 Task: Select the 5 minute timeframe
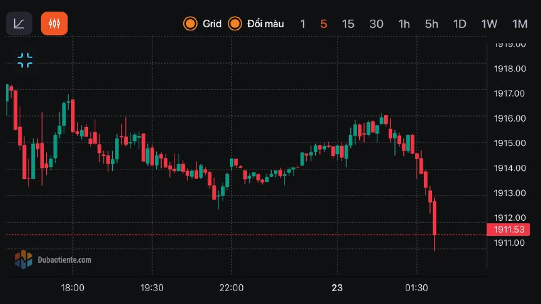pos(324,24)
